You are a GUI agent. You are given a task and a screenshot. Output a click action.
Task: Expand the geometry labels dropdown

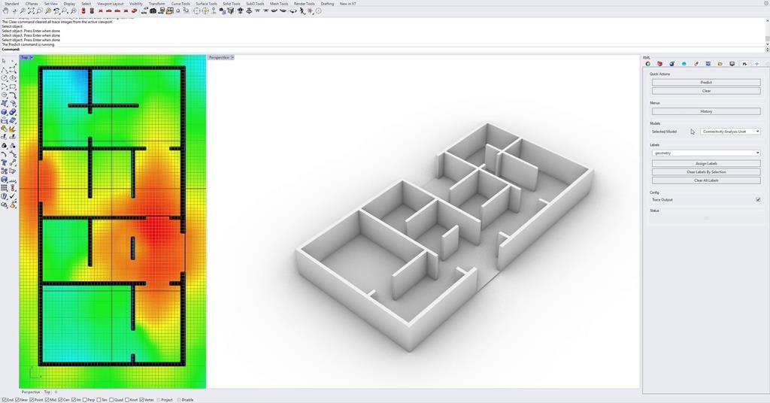point(705,153)
